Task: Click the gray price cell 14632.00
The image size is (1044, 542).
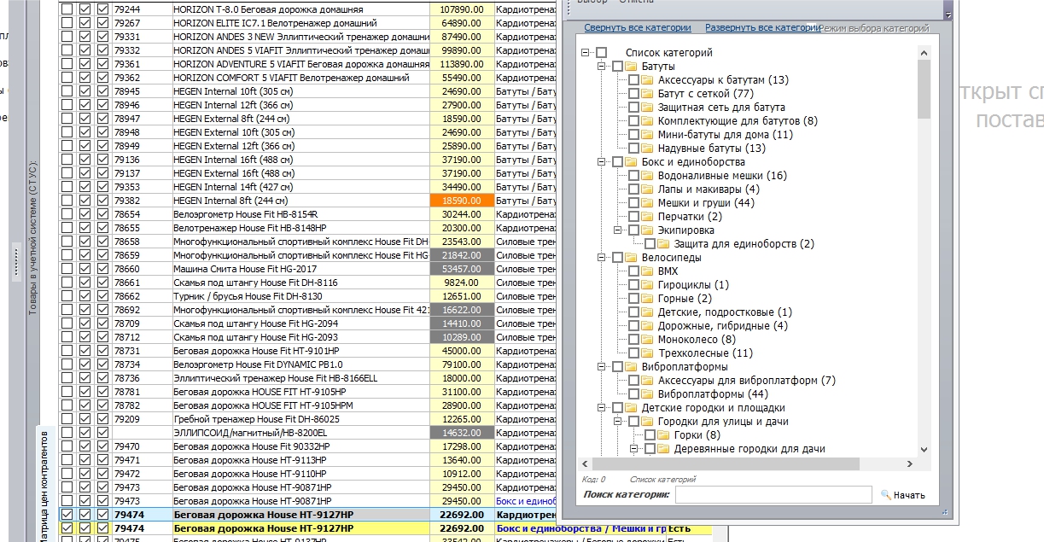Action: 462,433
